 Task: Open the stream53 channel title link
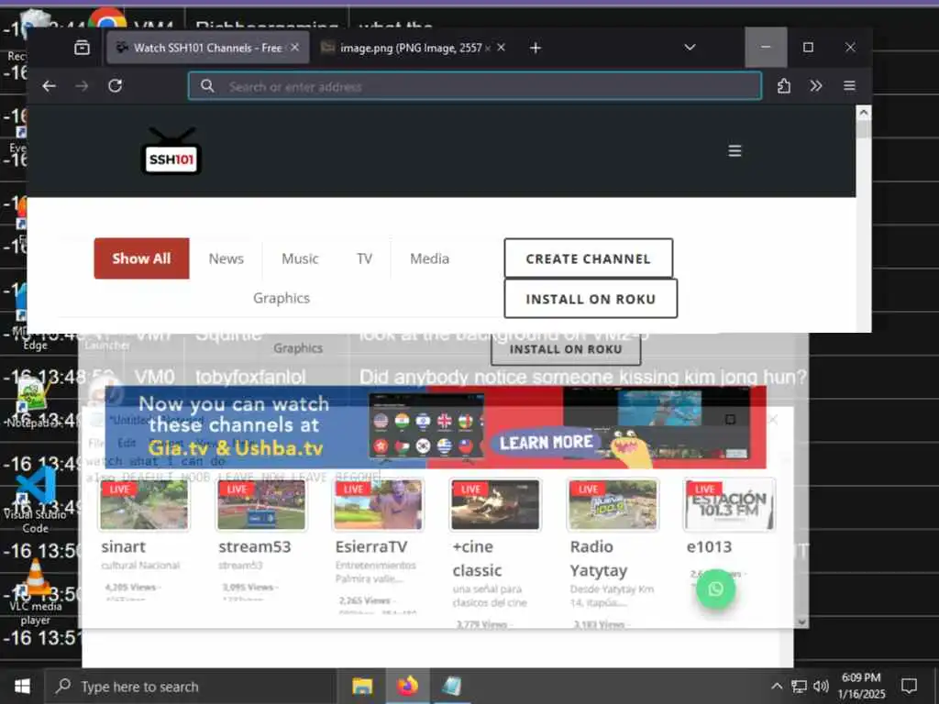tap(255, 546)
